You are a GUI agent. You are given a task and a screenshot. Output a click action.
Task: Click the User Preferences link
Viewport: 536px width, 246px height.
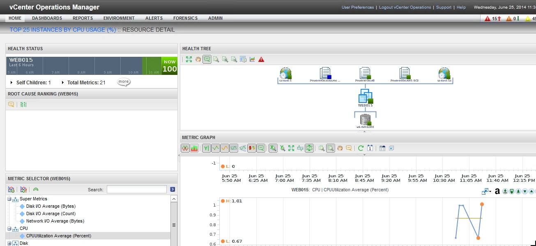[357, 7]
